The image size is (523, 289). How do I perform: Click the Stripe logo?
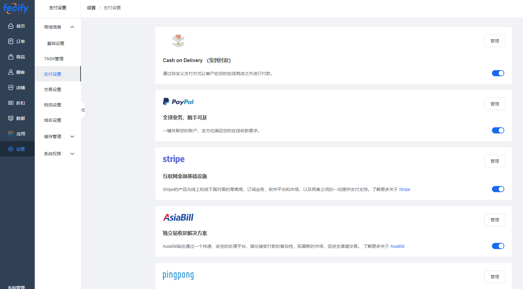tap(174, 159)
